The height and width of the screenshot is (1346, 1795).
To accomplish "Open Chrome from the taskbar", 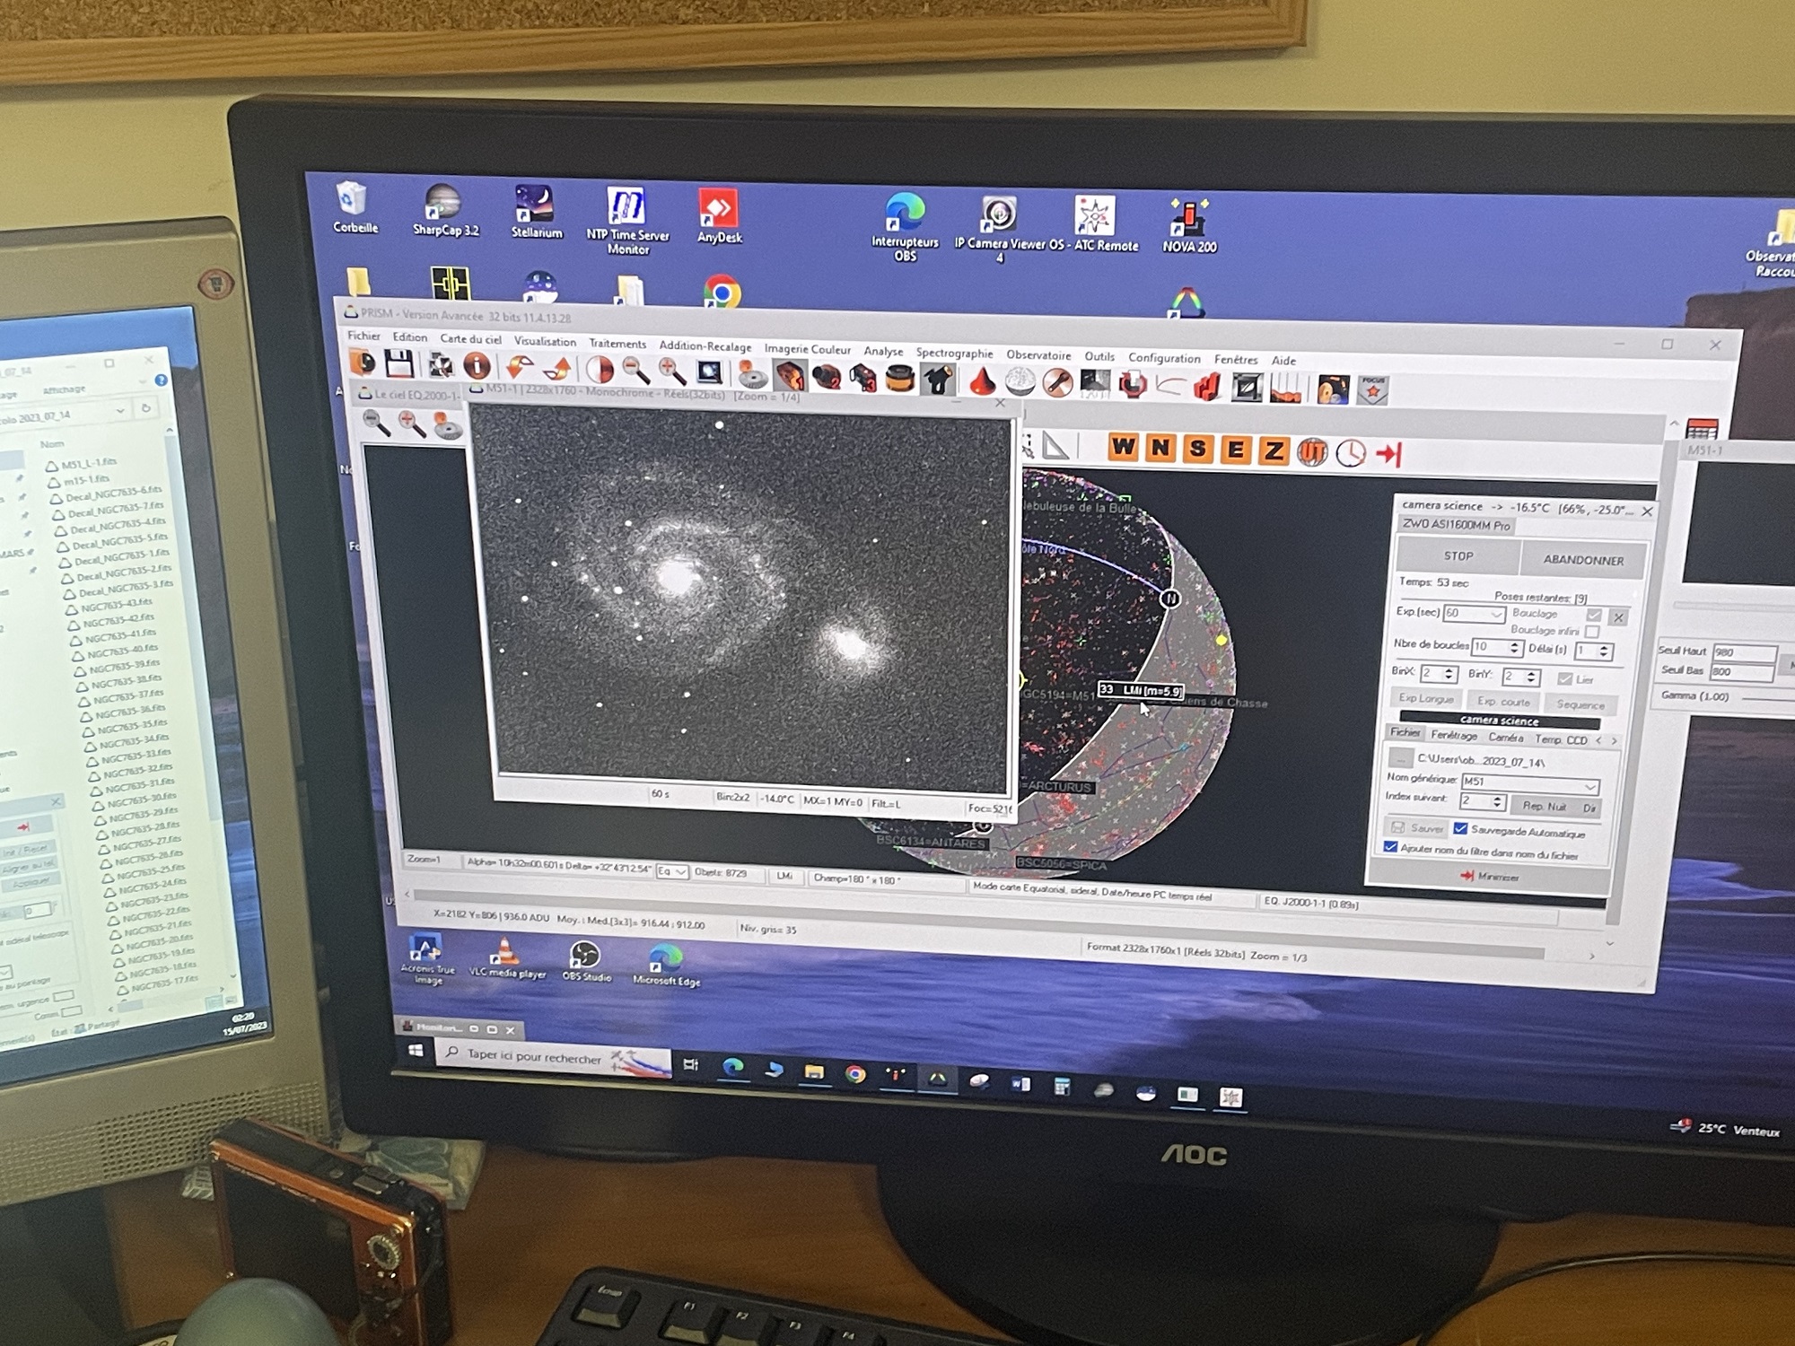I will (x=854, y=1073).
